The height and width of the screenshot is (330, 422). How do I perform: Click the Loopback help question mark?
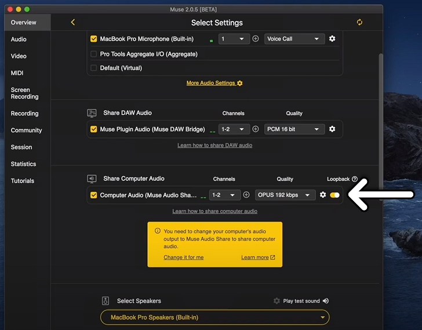click(x=355, y=179)
